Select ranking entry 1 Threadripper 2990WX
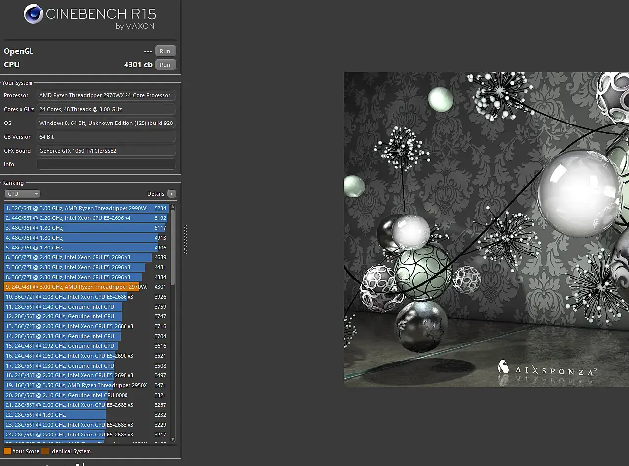 87,208
